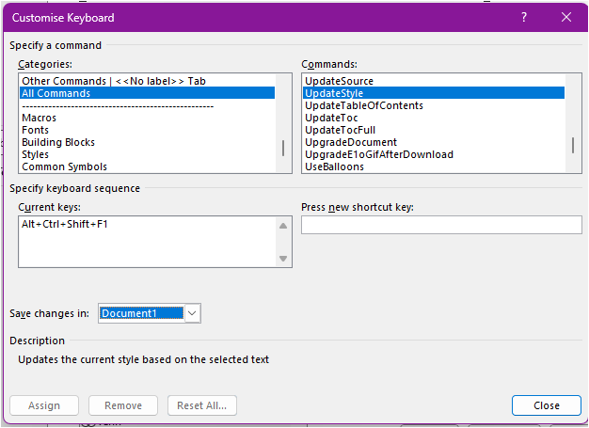Select the UpdateSource command
The width and height of the screenshot is (589, 428).
click(434, 81)
